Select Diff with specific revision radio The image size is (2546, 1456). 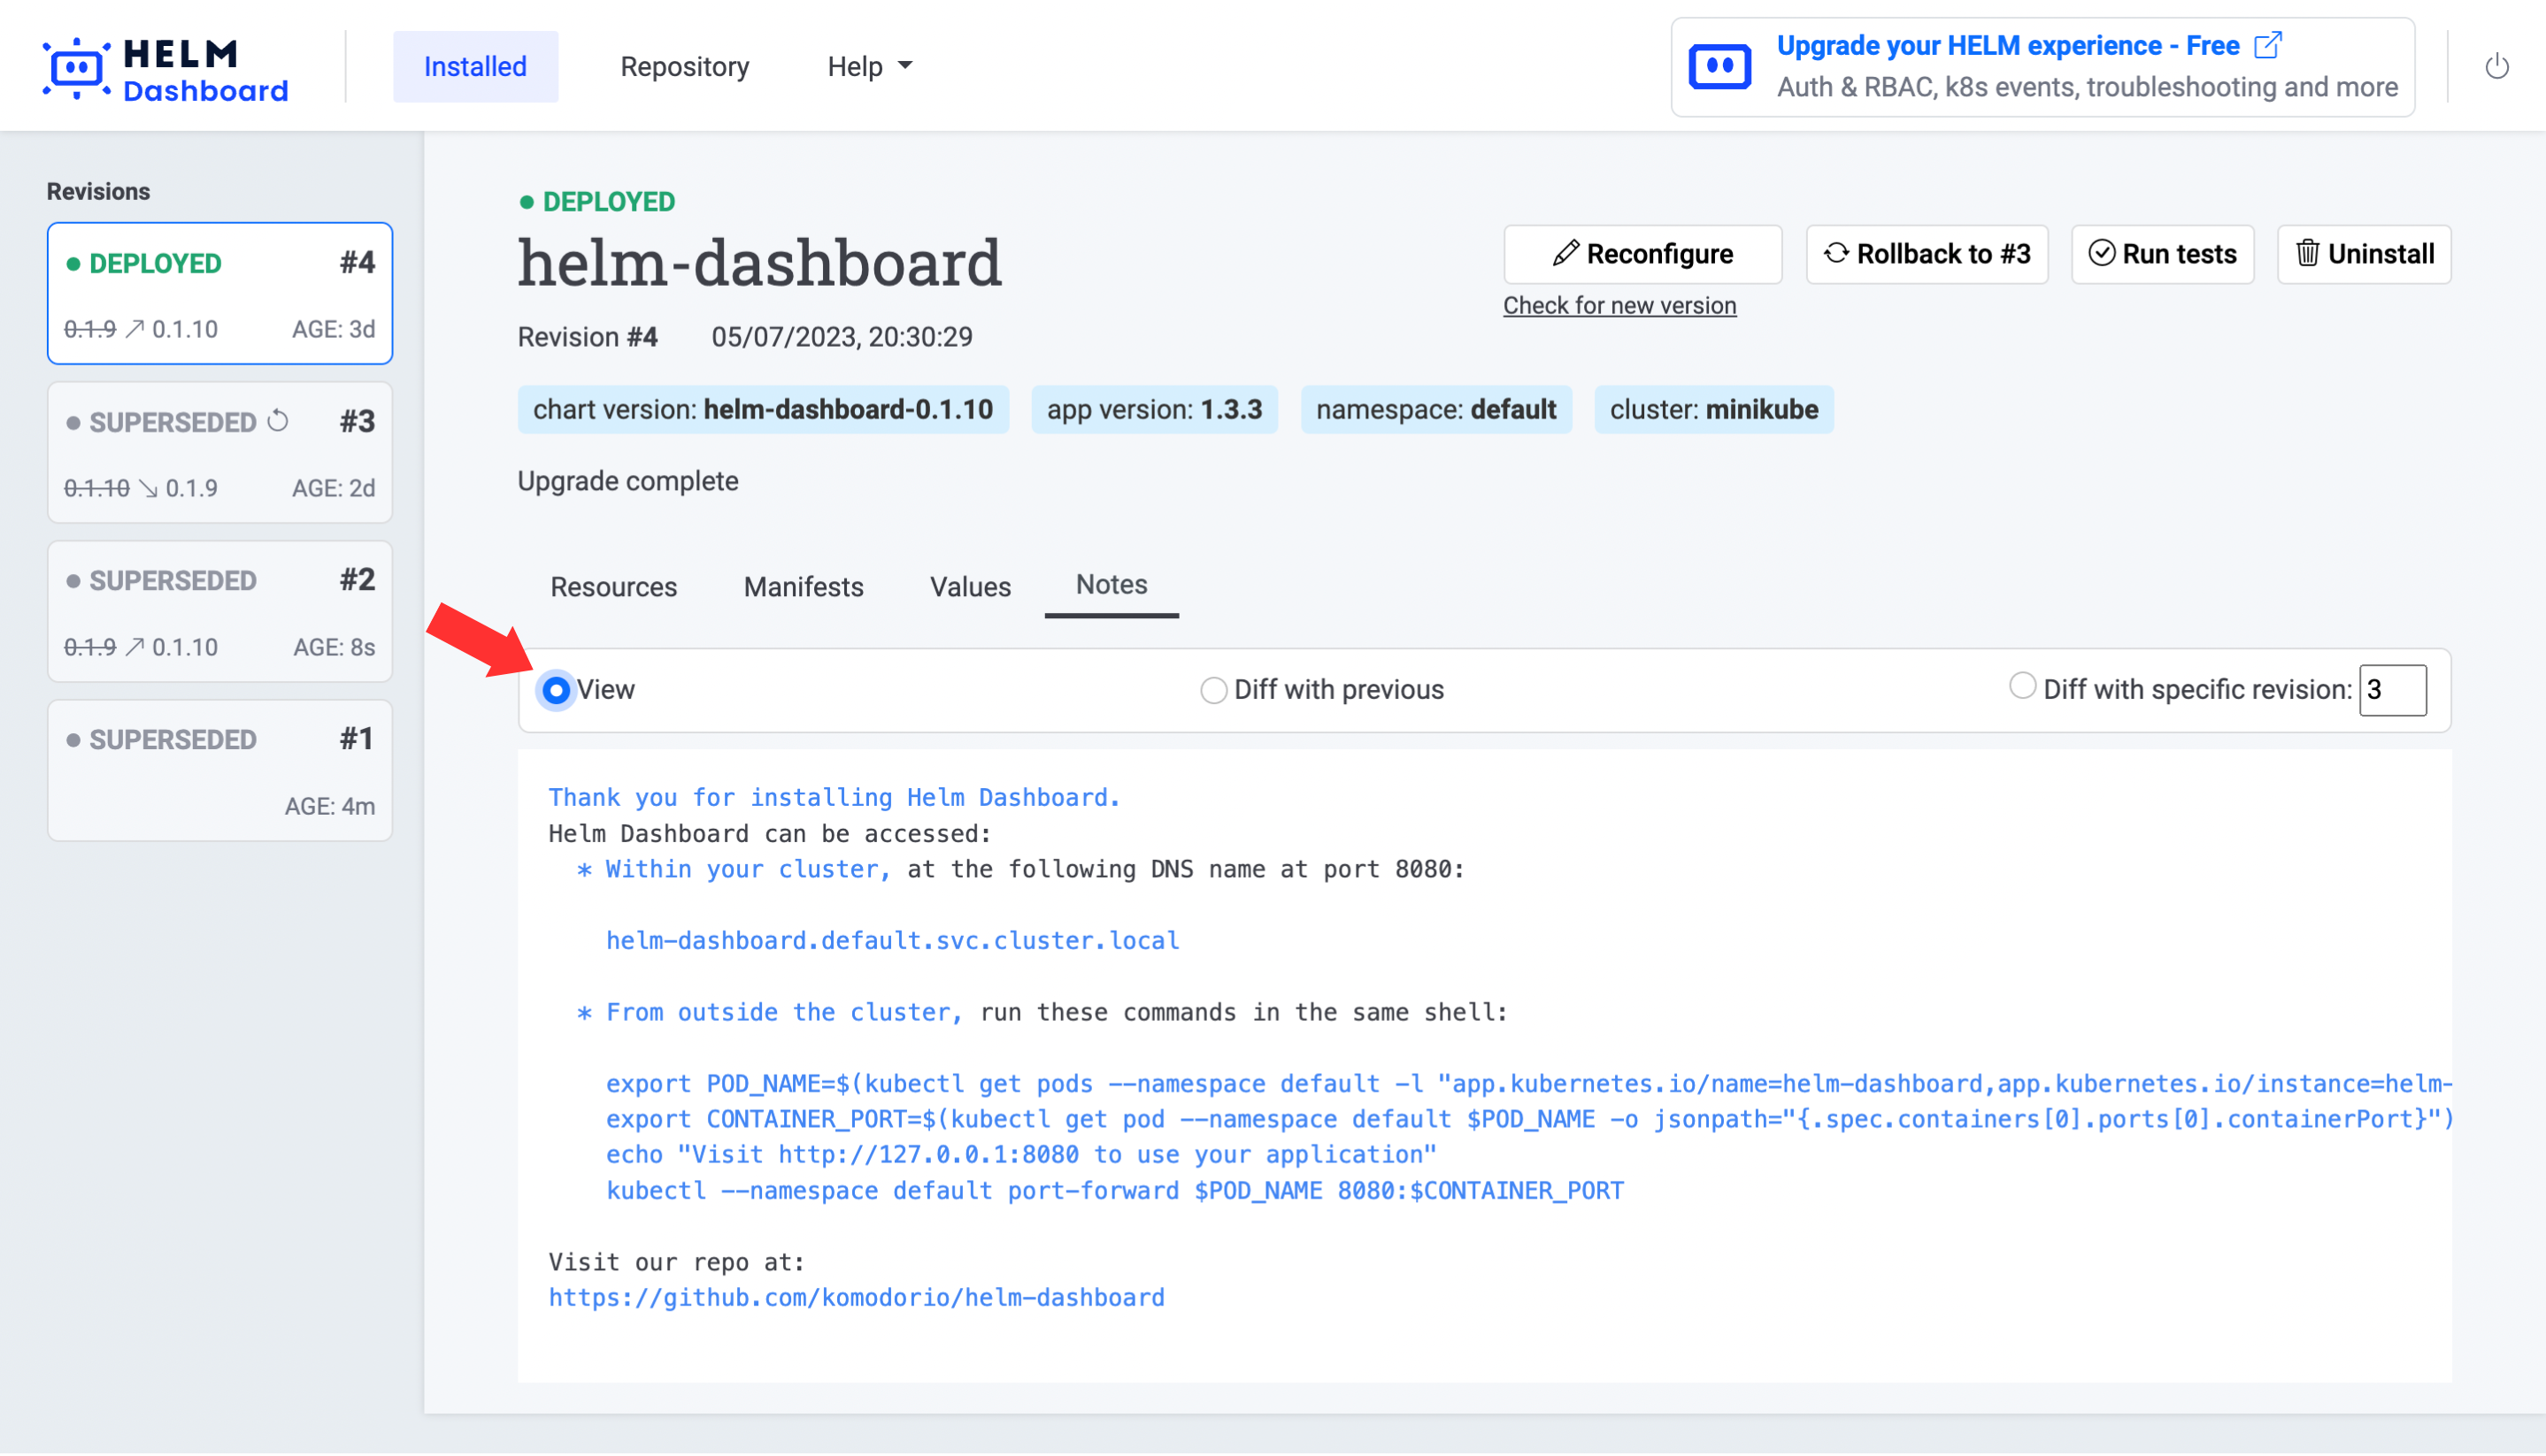pos(2022,687)
